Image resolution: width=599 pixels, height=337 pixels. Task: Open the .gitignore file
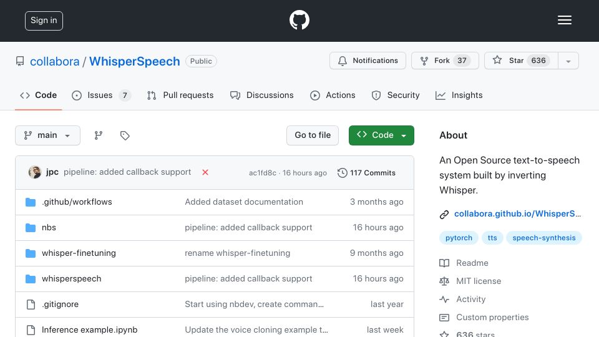(x=60, y=304)
